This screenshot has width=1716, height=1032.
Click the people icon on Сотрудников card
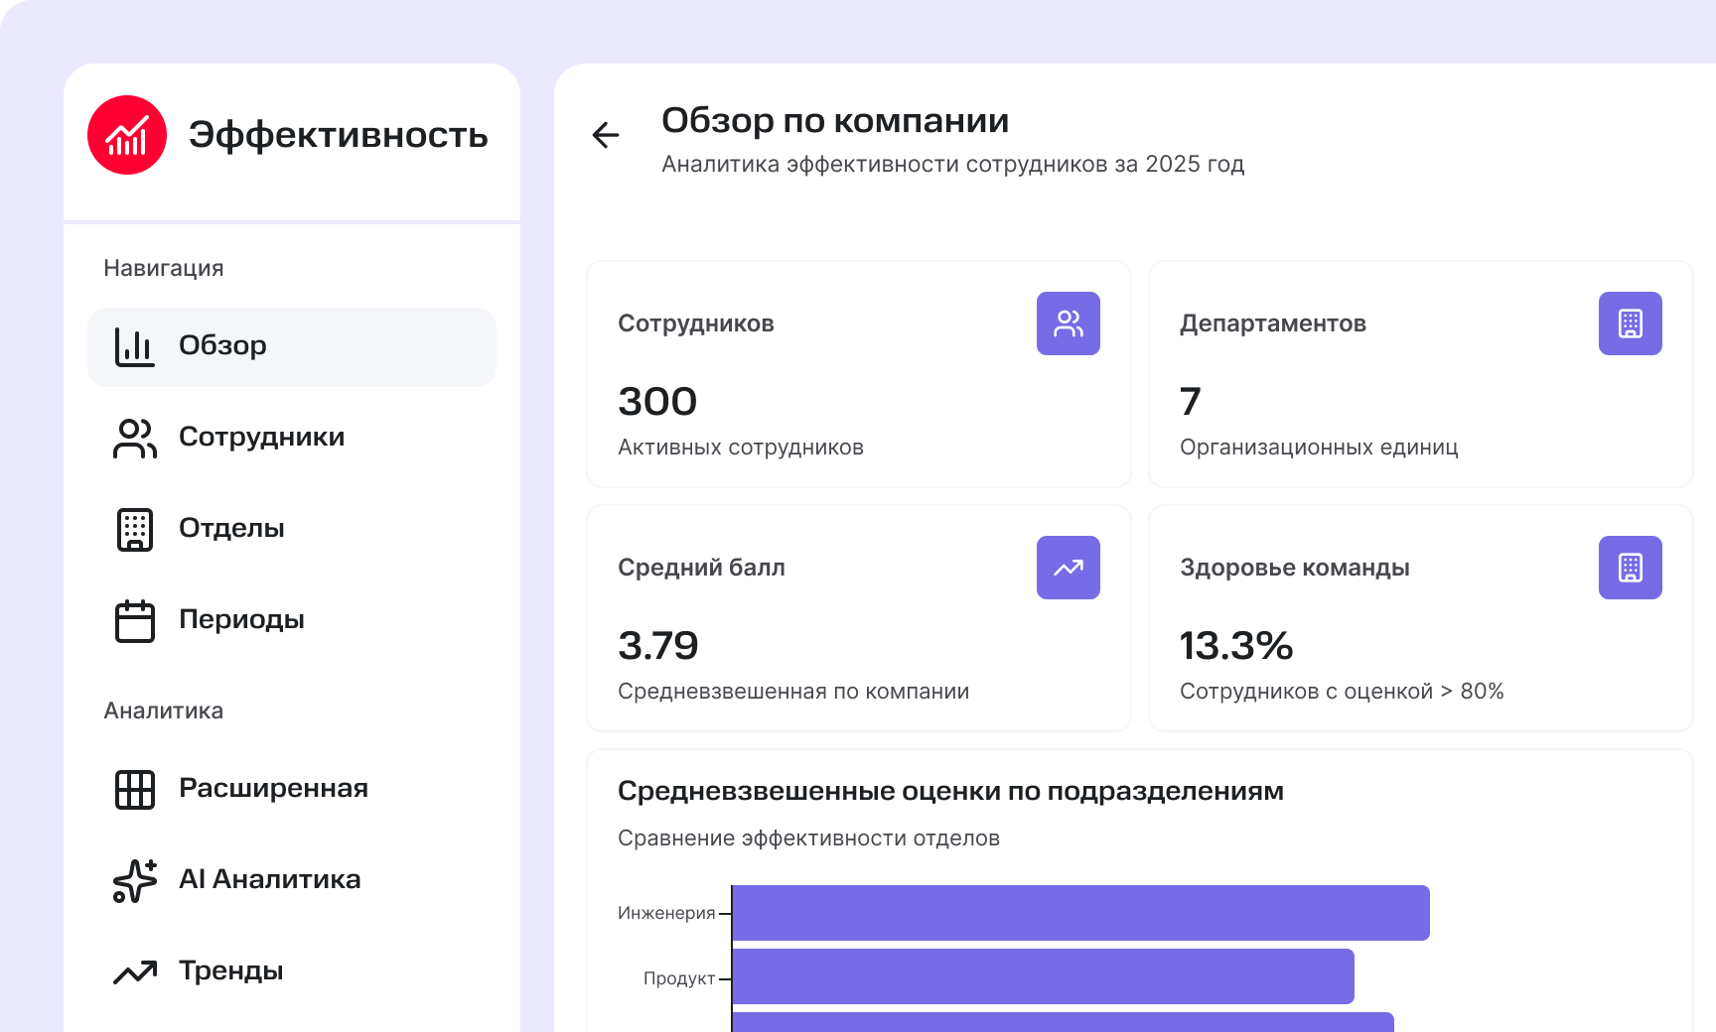click(1068, 323)
